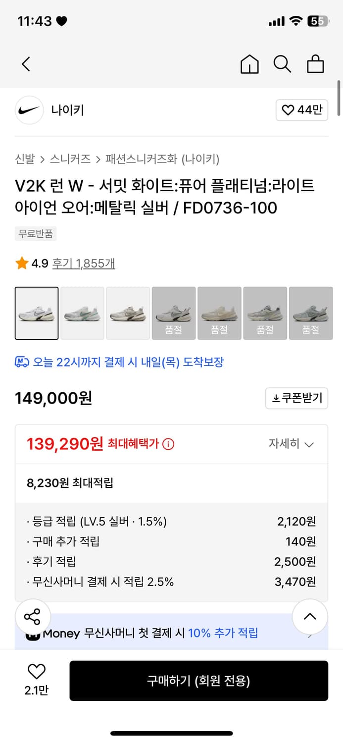Open the shopping bag icon

pos(315,64)
